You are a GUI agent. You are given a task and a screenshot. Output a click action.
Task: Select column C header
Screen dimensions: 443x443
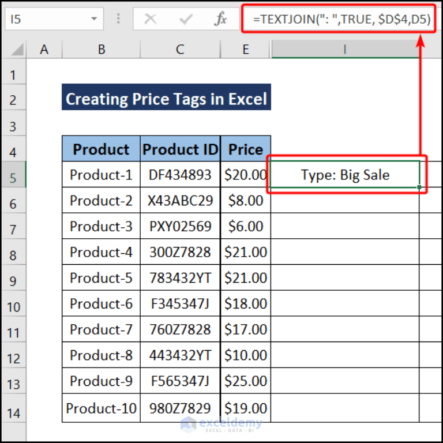pyautogui.click(x=180, y=50)
